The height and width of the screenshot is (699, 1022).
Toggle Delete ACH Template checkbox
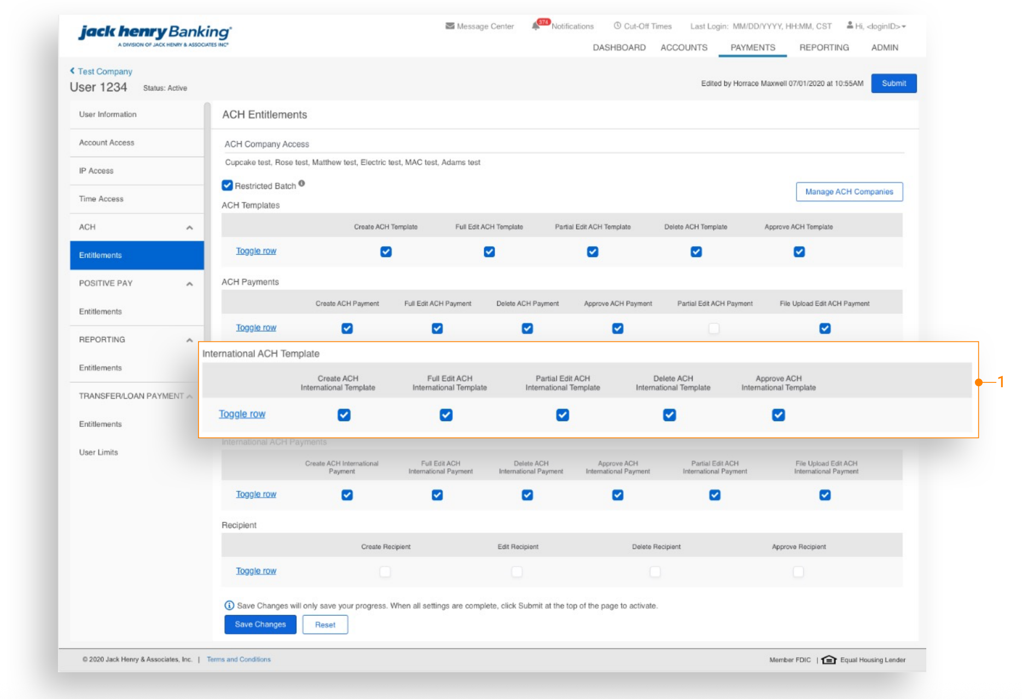click(696, 252)
